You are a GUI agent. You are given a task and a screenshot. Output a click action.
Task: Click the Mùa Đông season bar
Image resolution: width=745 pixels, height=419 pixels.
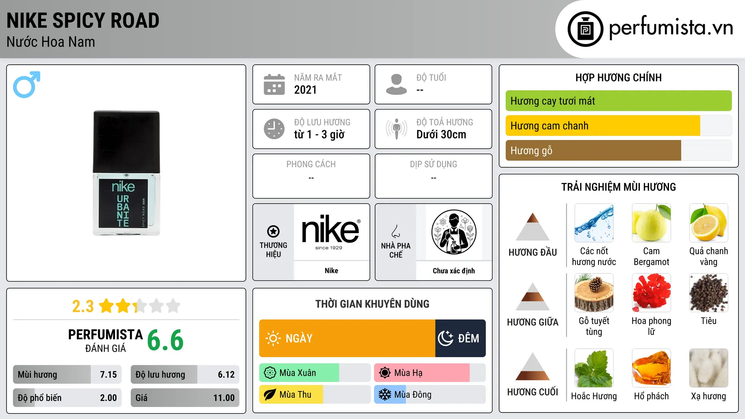click(x=430, y=395)
